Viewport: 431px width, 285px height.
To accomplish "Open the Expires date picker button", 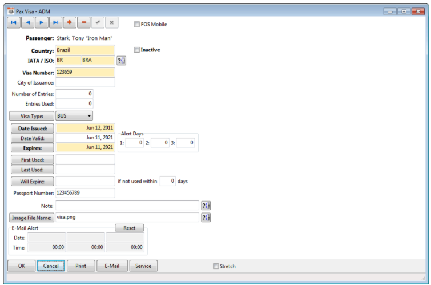I will pos(32,147).
